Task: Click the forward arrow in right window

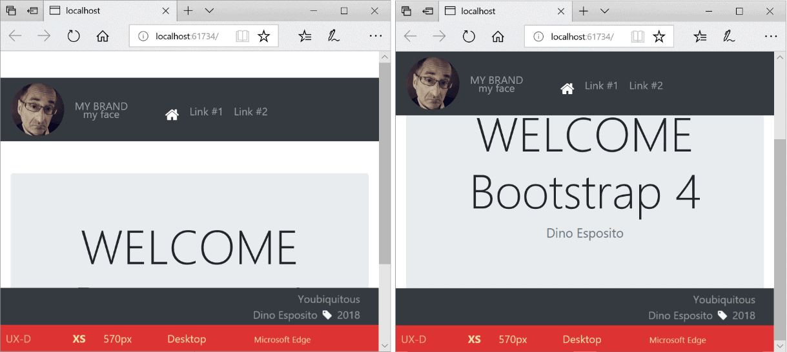Action: tap(439, 36)
